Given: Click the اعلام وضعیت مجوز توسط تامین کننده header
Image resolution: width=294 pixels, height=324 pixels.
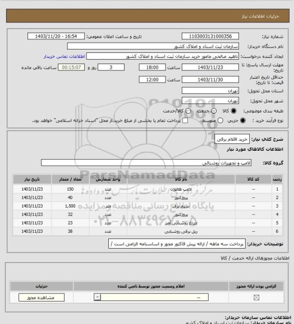Looking at the screenshot, I should pyautogui.click(x=151, y=286).
